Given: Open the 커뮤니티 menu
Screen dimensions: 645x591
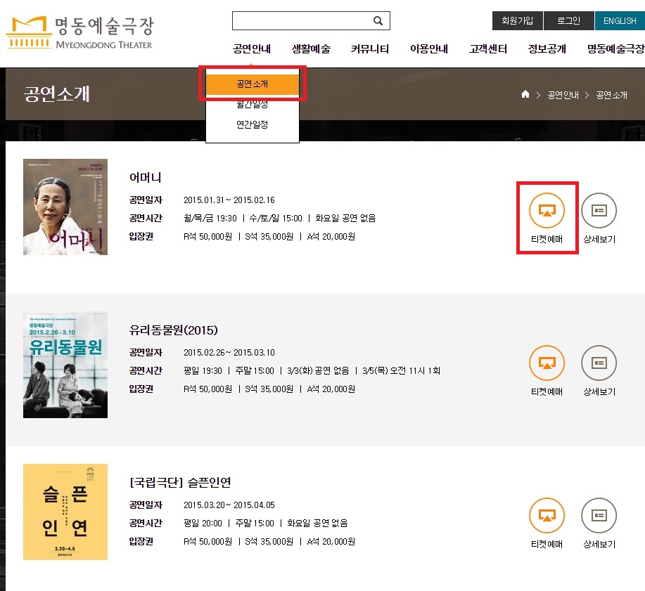Looking at the screenshot, I should 370,49.
